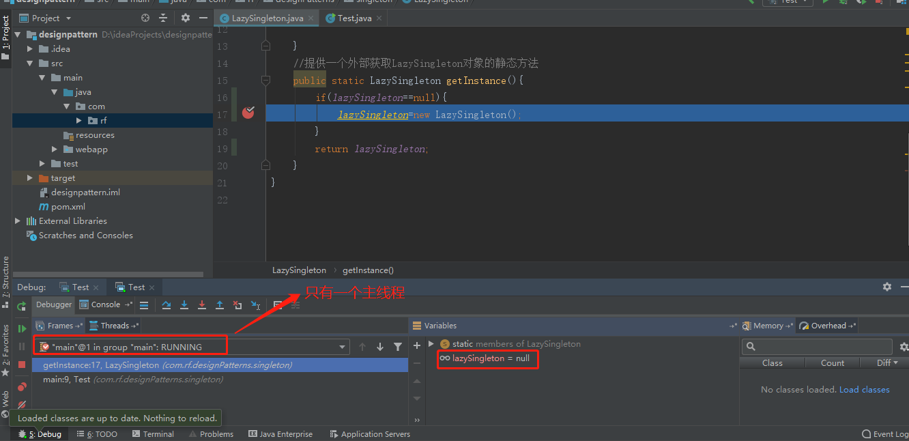Open Project panel settings gear
Viewport: 909px width, 441px height.
coord(186,18)
